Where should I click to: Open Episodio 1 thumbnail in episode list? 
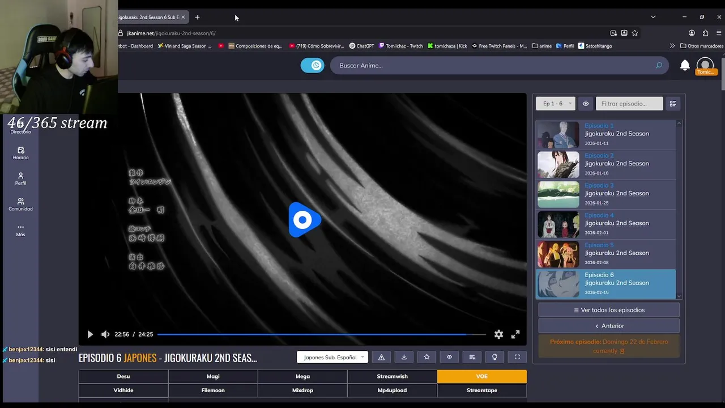tap(558, 134)
